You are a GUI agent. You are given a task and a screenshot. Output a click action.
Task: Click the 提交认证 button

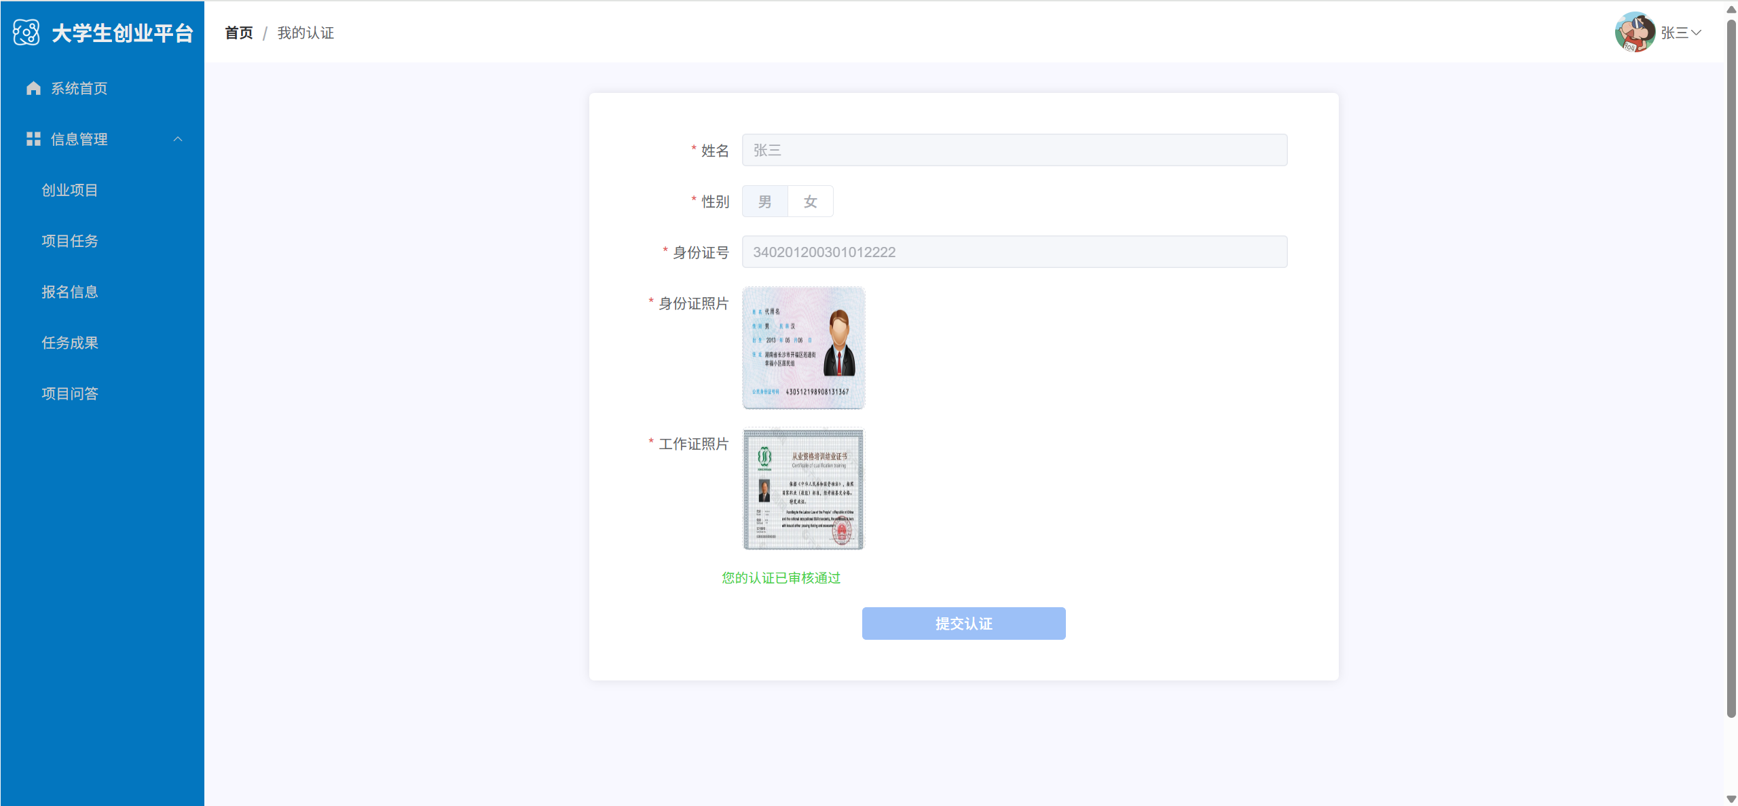tap(963, 623)
